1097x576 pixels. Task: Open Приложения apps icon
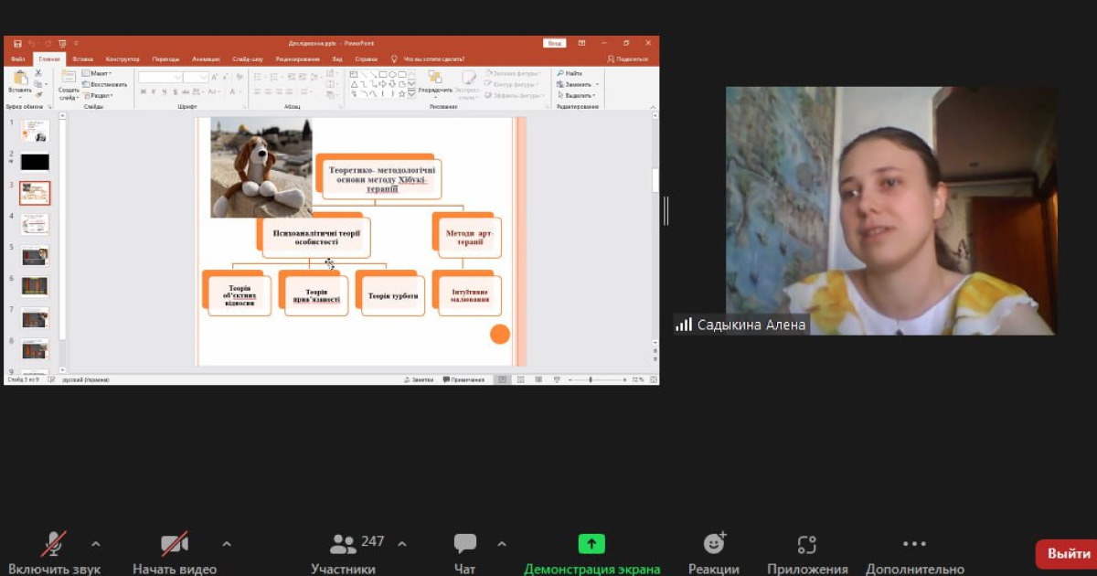[x=806, y=544]
